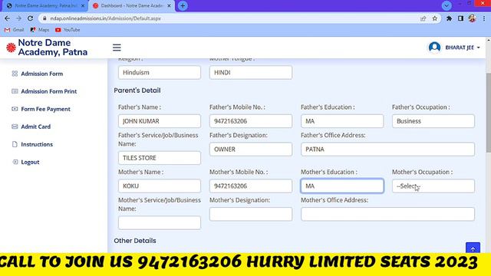Click the address bar URL

click(x=106, y=18)
